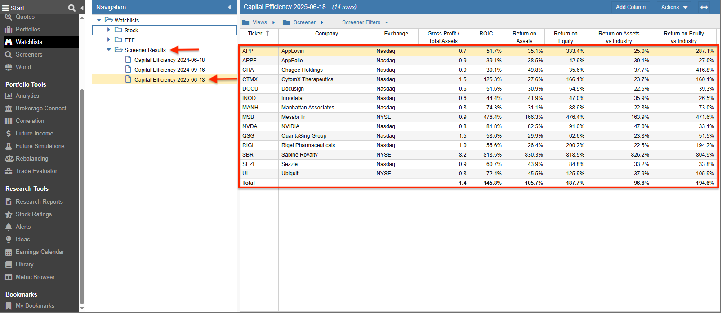Open Library book icon

tap(9, 264)
